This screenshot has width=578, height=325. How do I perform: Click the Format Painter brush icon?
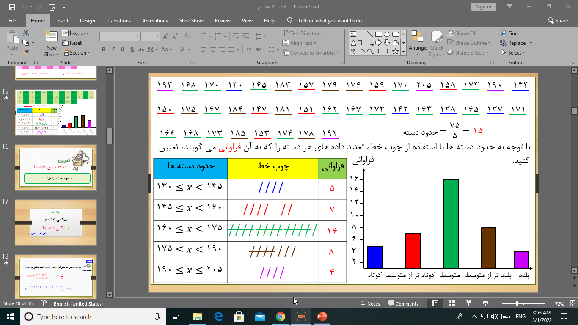26,52
